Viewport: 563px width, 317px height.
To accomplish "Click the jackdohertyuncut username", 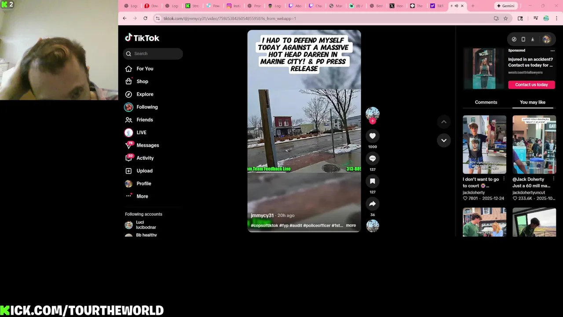I will pyautogui.click(x=529, y=192).
